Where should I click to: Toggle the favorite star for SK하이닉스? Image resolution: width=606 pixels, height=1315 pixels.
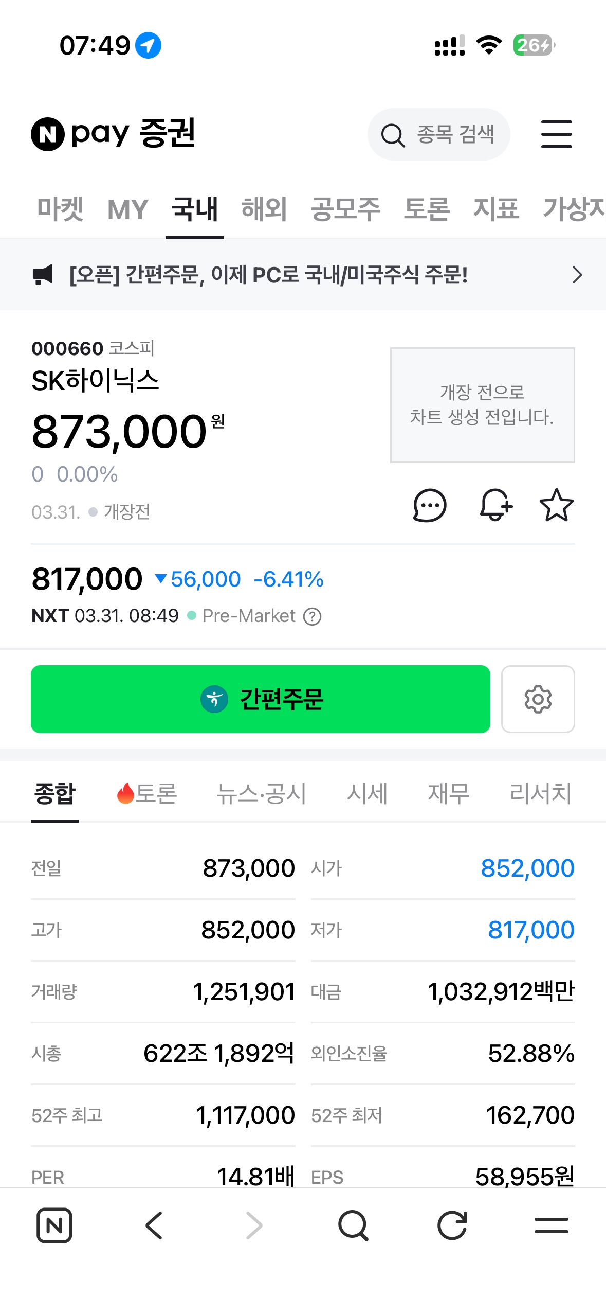(x=556, y=505)
